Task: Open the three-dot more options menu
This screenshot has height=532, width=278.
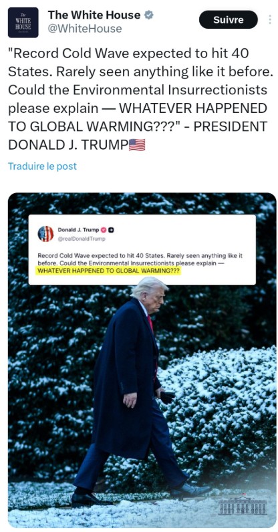Action: click(270, 19)
